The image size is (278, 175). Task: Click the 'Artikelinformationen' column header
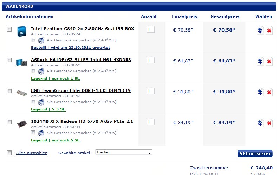[30, 16]
